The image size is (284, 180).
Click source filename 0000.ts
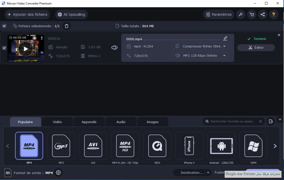(x=54, y=38)
